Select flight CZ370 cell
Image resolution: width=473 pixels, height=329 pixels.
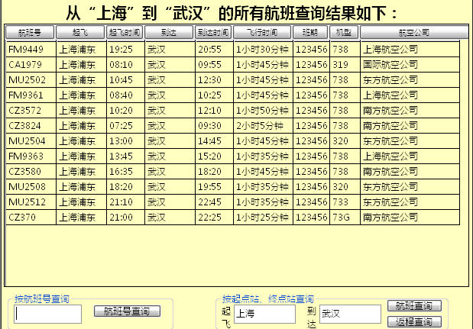click(x=31, y=218)
